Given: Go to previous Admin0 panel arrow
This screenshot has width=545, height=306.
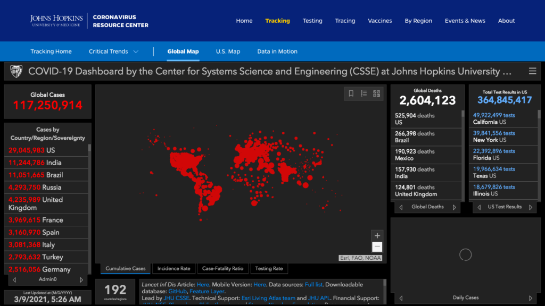Looking at the screenshot, I should (14, 279).
